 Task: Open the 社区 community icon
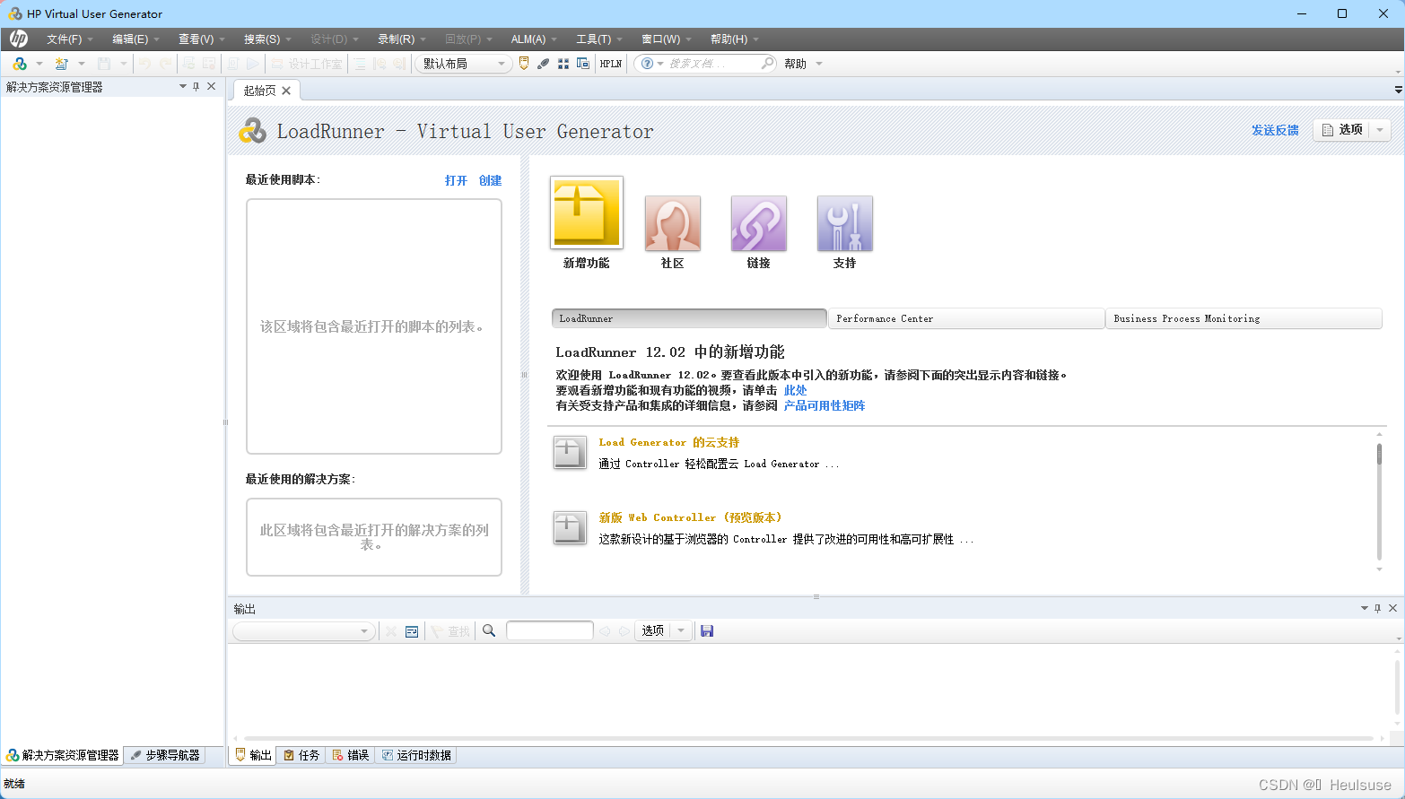[x=673, y=223]
